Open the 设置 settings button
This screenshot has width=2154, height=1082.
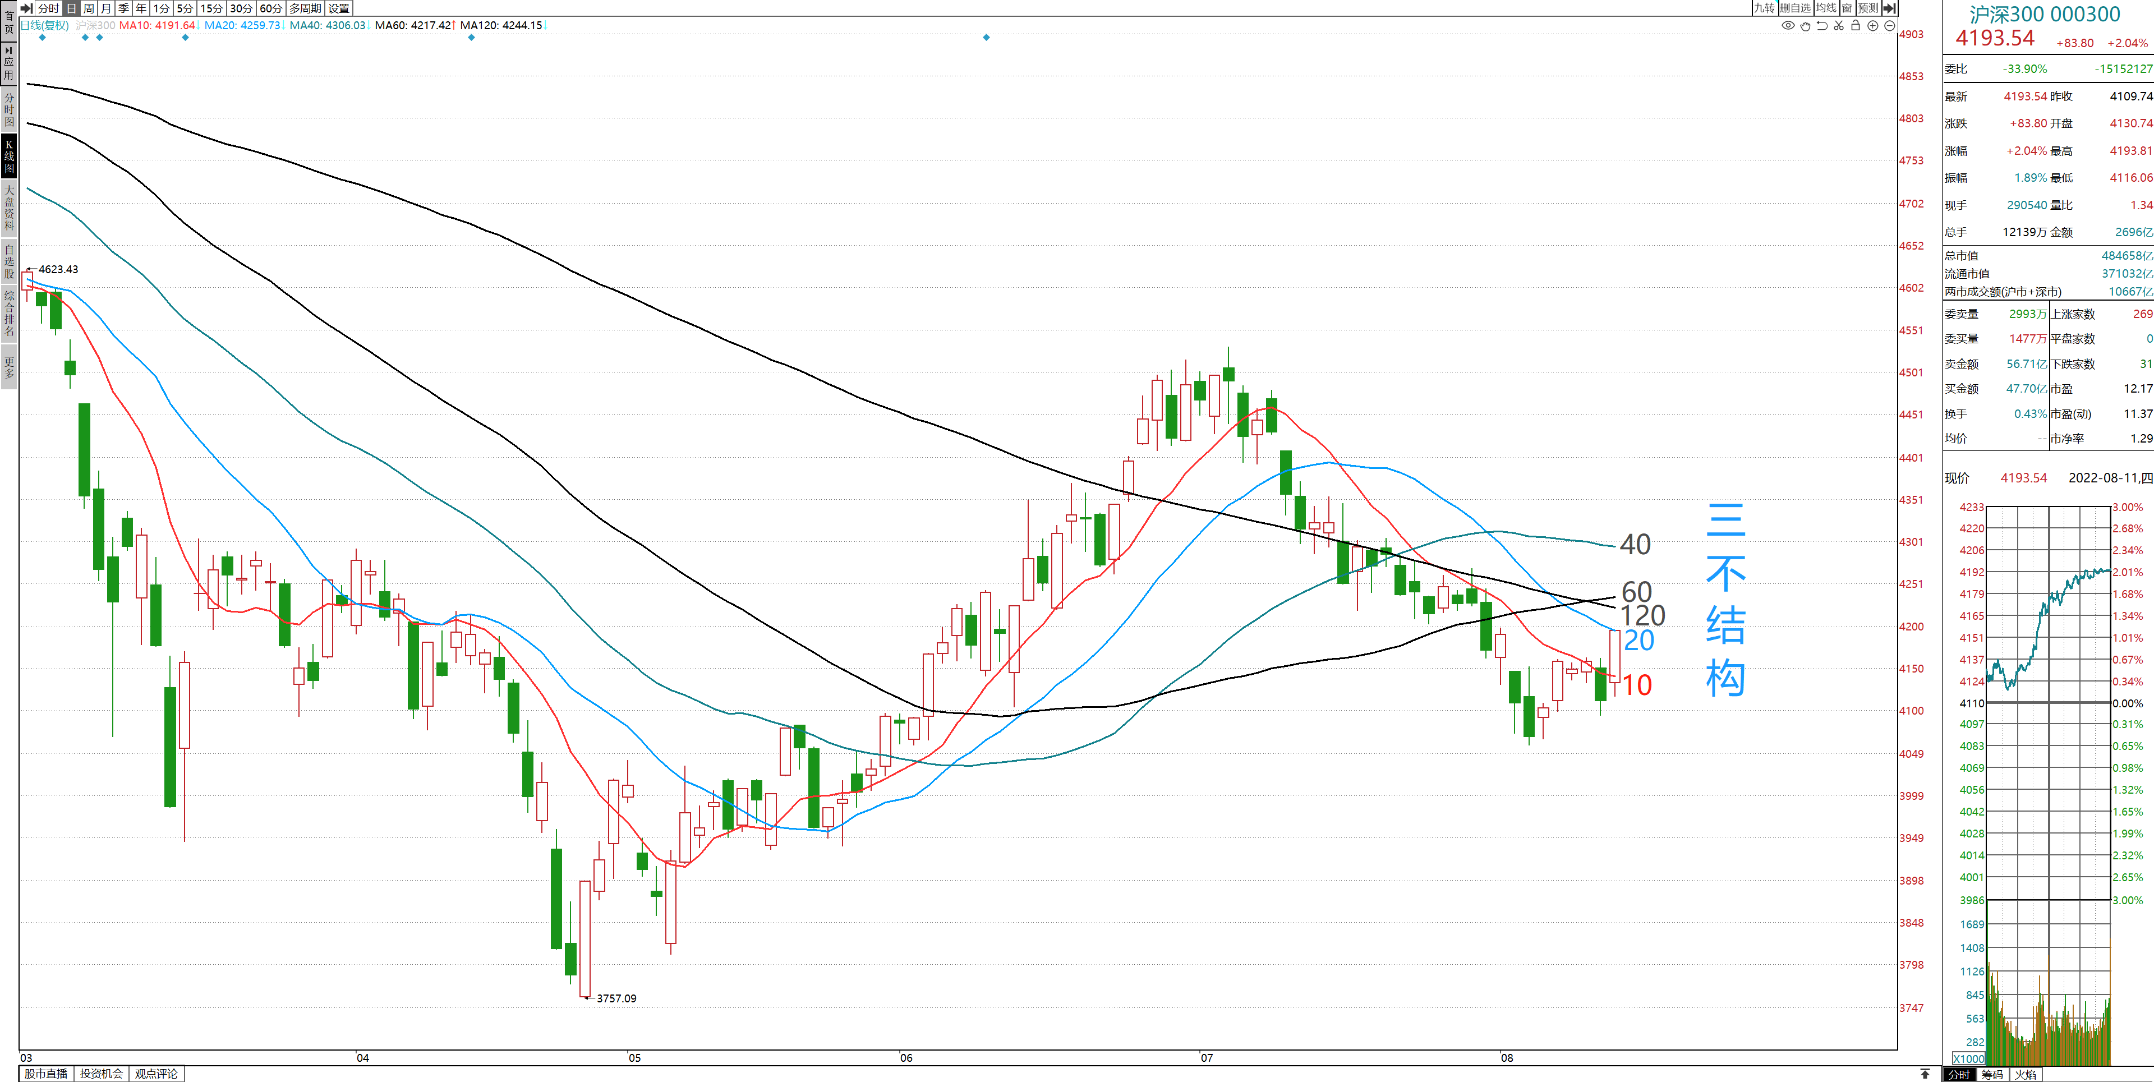coord(339,7)
